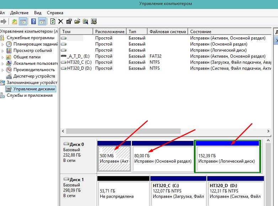Open the Действие menu
The image size is (278, 206).
(x=19, y=13)
